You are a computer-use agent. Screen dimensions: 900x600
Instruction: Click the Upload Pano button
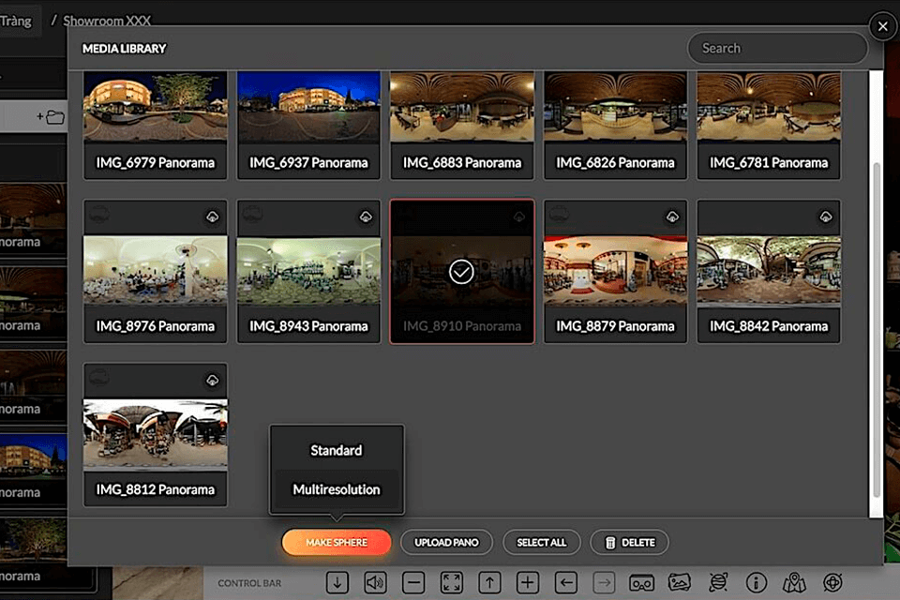[x=446, y=542]
